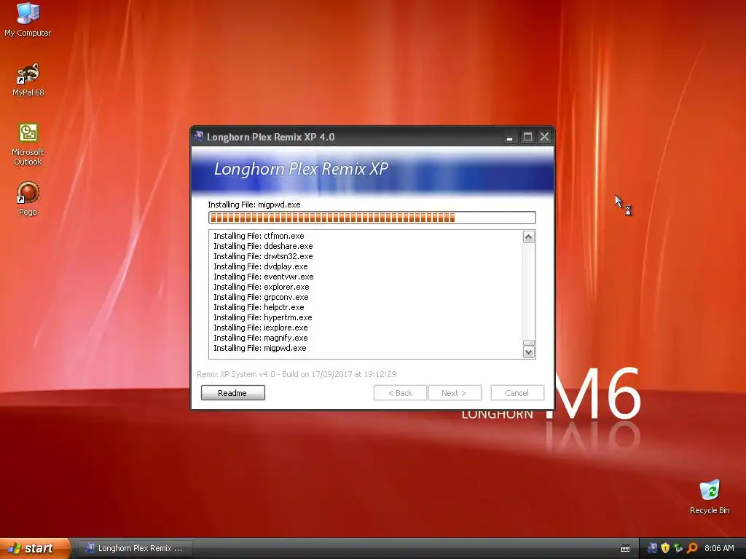Click the install log scroll down arrow
The image size is (746, 559).
tap(529, 352)
